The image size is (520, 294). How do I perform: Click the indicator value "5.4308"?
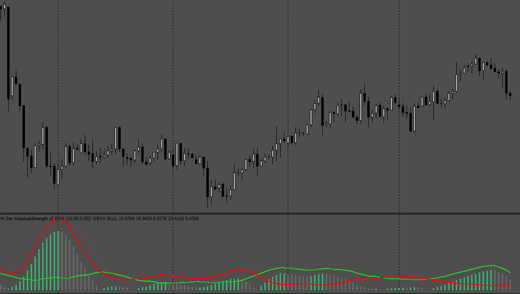click(x=192, y=219)
